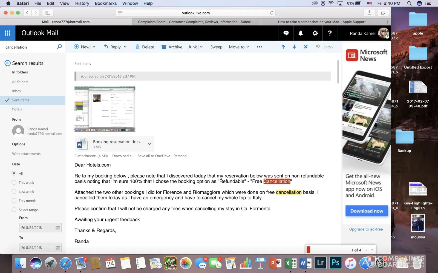Open the Office app launcher grid
The height and width of the screenshot is (273, 438).
(8, 33)
